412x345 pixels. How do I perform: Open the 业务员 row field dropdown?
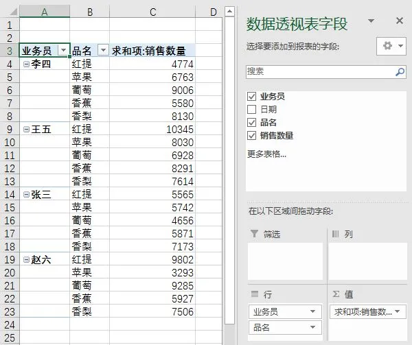point(312,311)
